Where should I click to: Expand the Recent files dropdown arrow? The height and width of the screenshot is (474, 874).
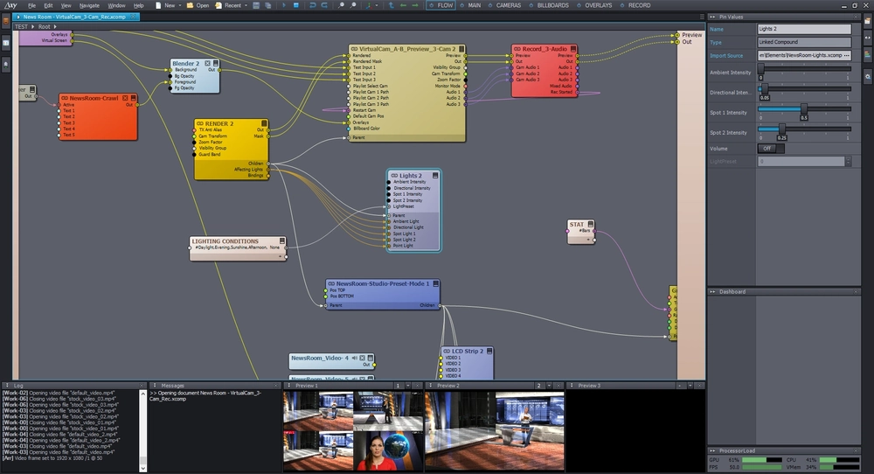(x=246, y=5)
